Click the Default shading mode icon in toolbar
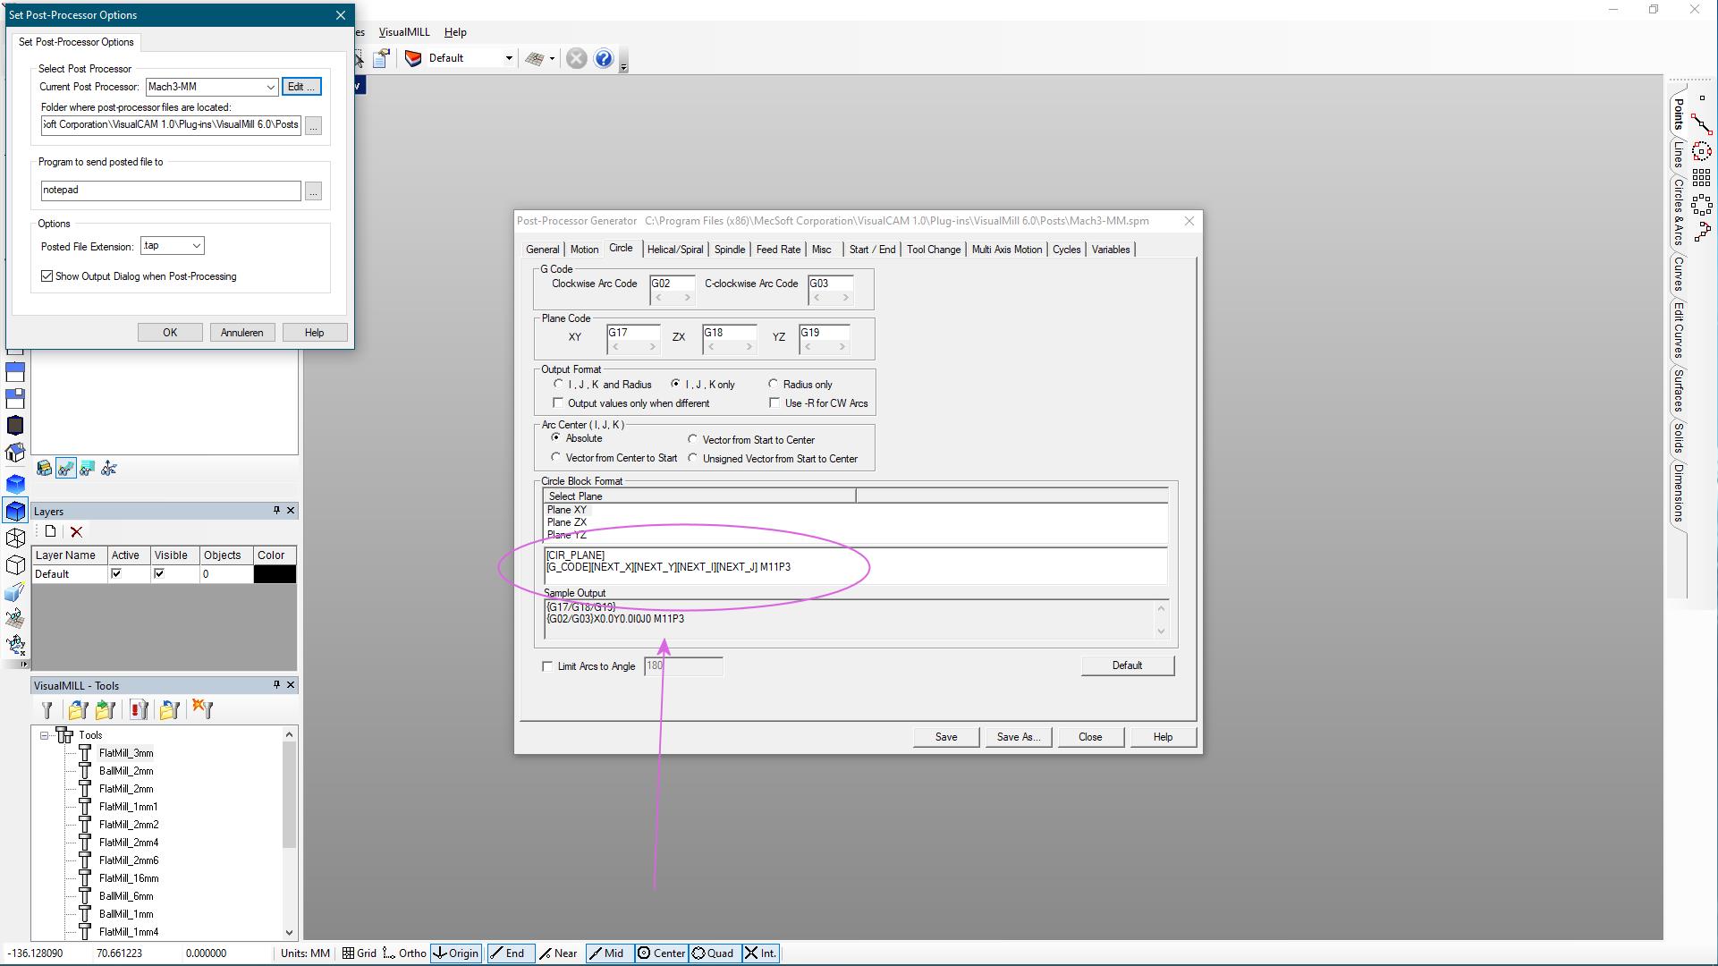This screenshot has width=1718, height=966. coord(413,59)
